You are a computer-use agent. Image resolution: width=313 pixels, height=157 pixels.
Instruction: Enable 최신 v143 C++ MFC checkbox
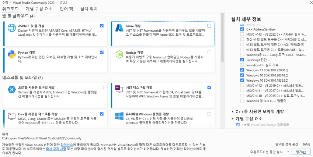(x=242, y=39)
